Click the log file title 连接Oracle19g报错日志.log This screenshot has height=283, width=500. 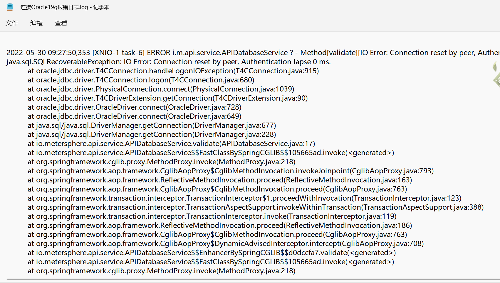coord(51,7)
